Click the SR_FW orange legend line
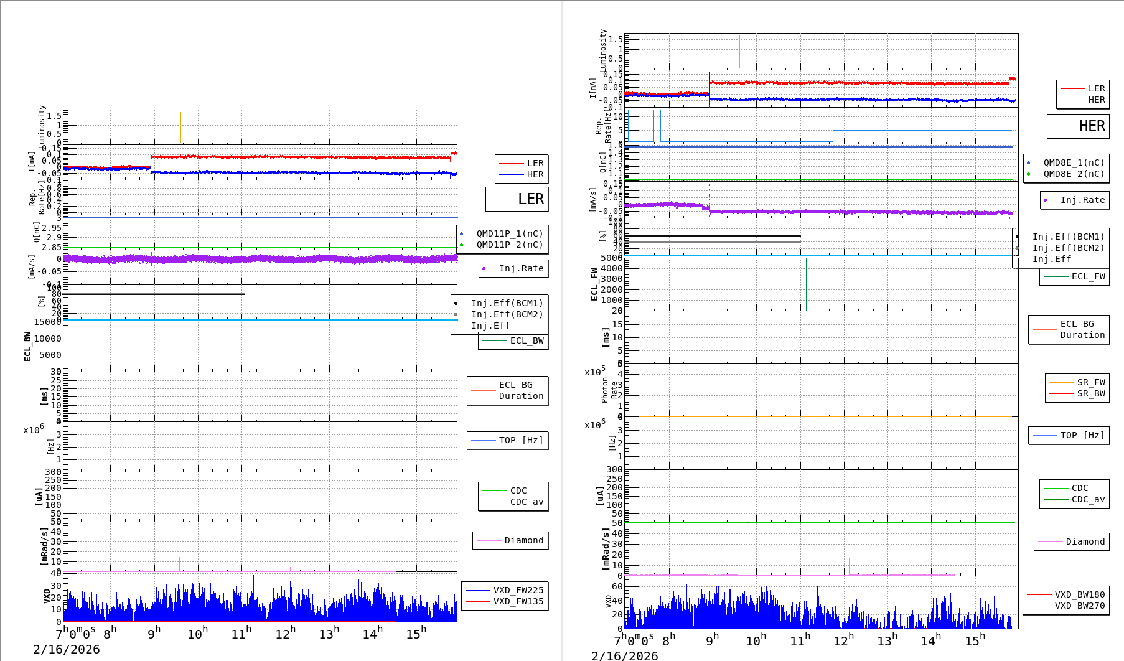This screenshot has height=661, width=1124. (x=1061, y=383)
